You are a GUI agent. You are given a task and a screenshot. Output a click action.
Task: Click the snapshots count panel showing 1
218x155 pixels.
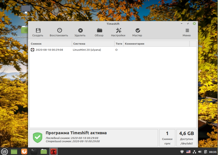coord(167,138)
